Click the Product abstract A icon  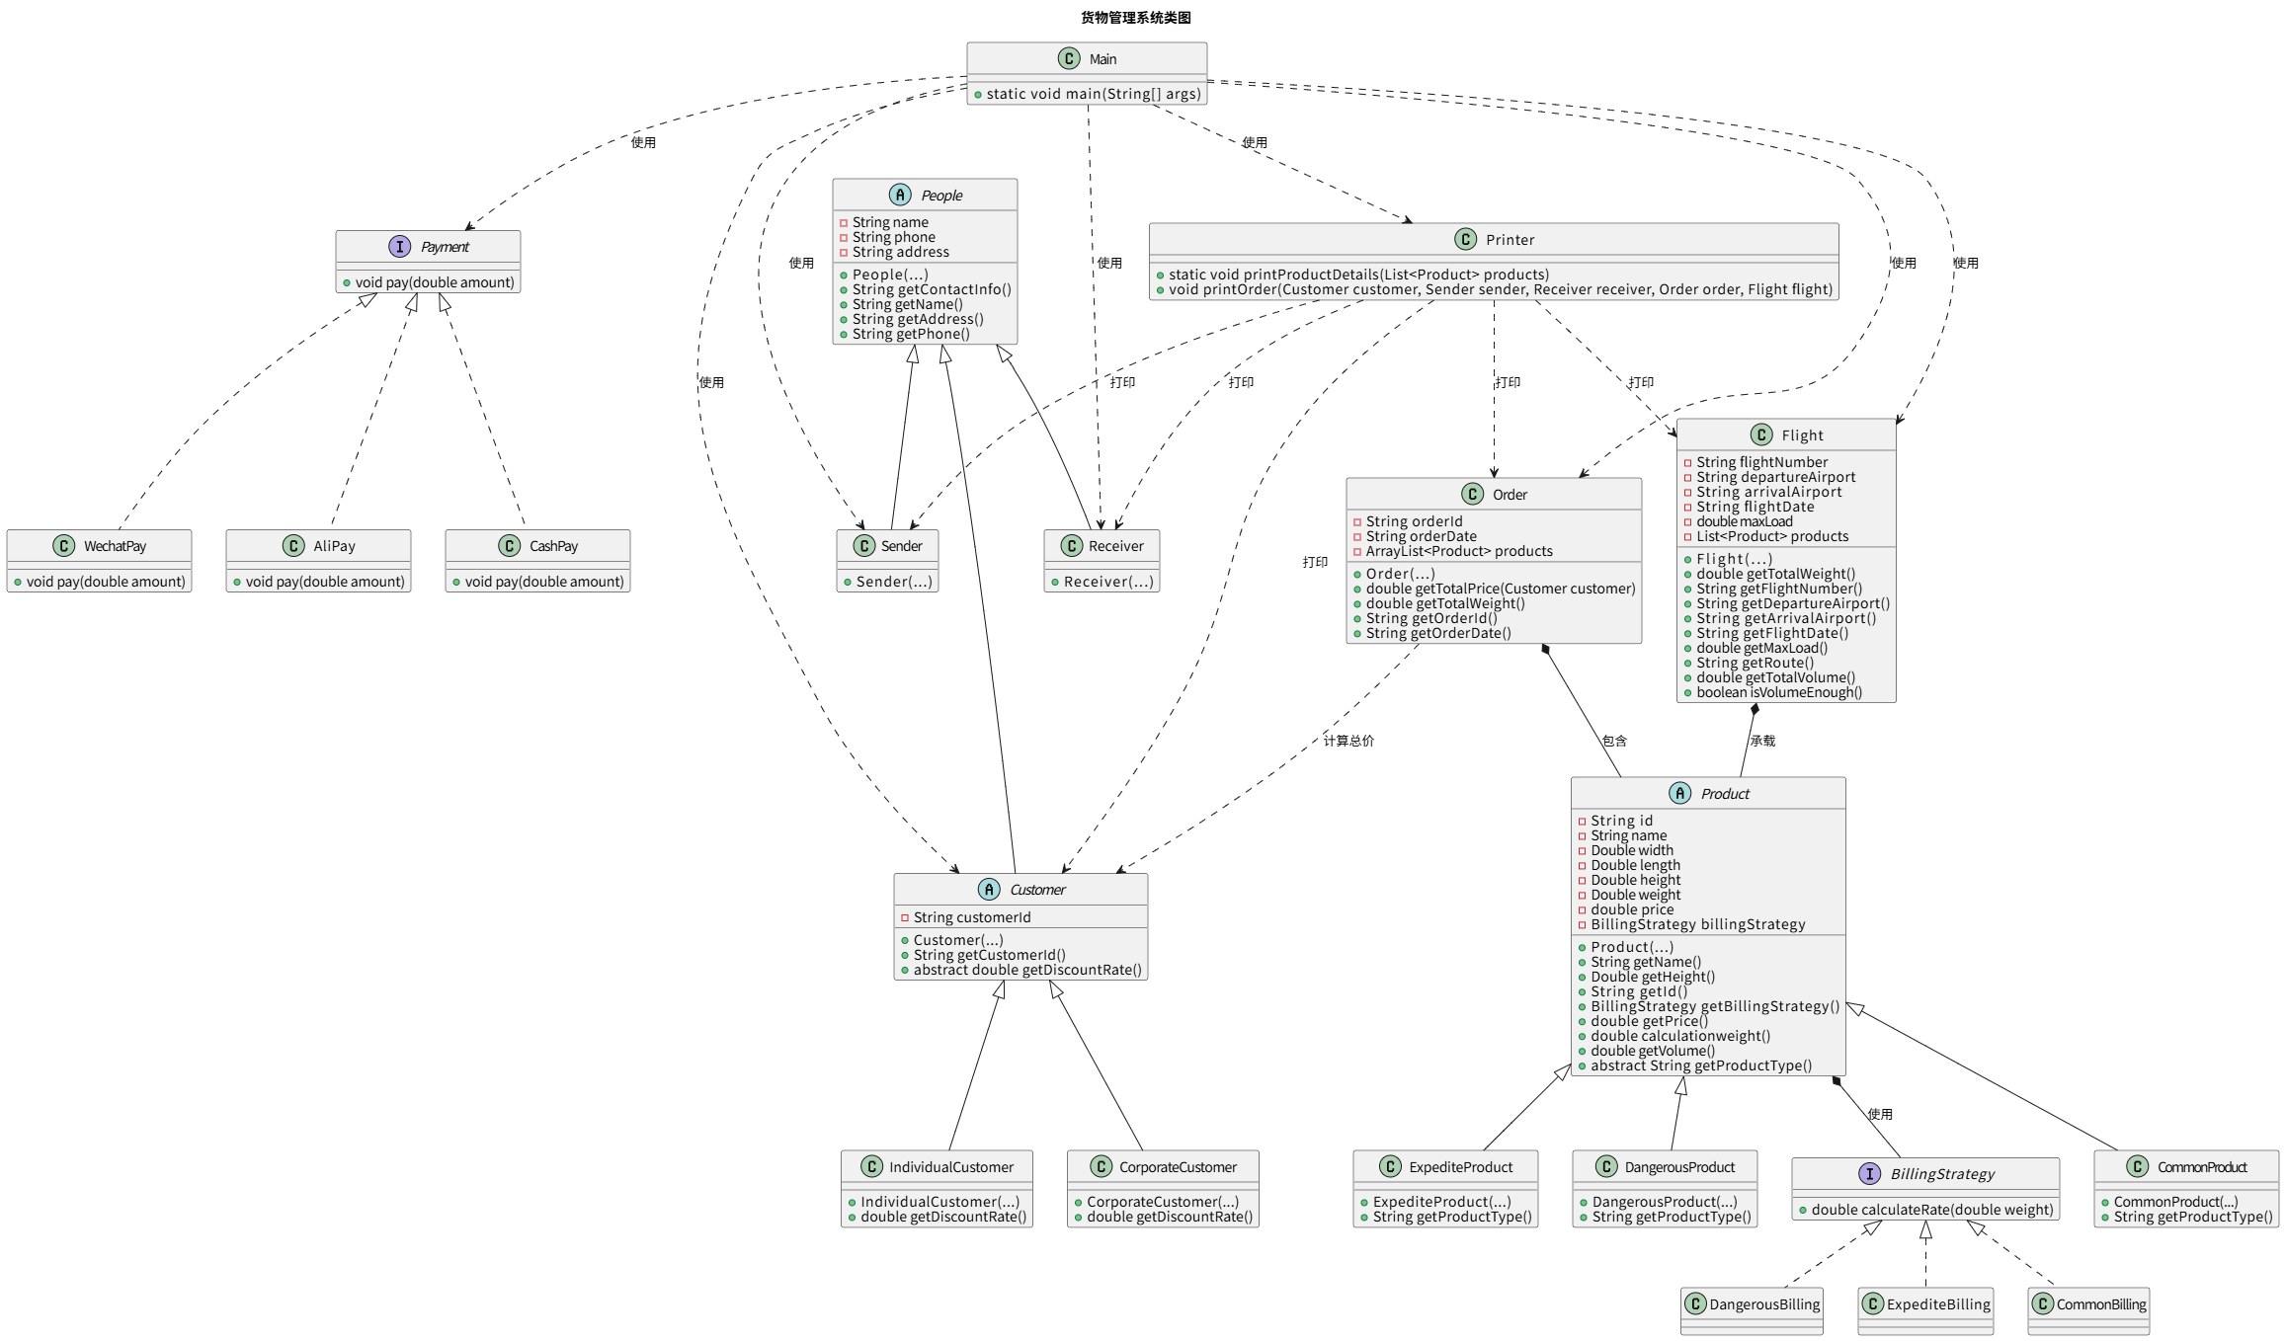(x=1679, y=793)
